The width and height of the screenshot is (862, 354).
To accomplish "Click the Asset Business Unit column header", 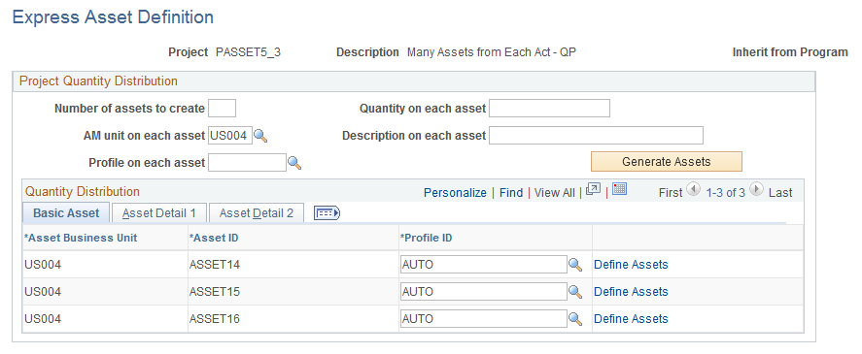I will tap(81, 239).
